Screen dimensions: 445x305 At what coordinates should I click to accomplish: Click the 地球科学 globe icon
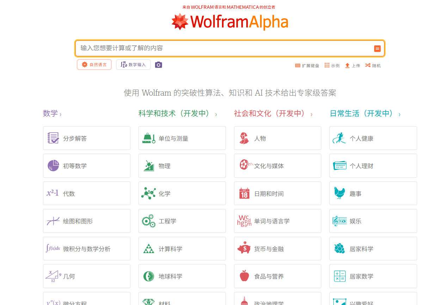click(149, 276)
